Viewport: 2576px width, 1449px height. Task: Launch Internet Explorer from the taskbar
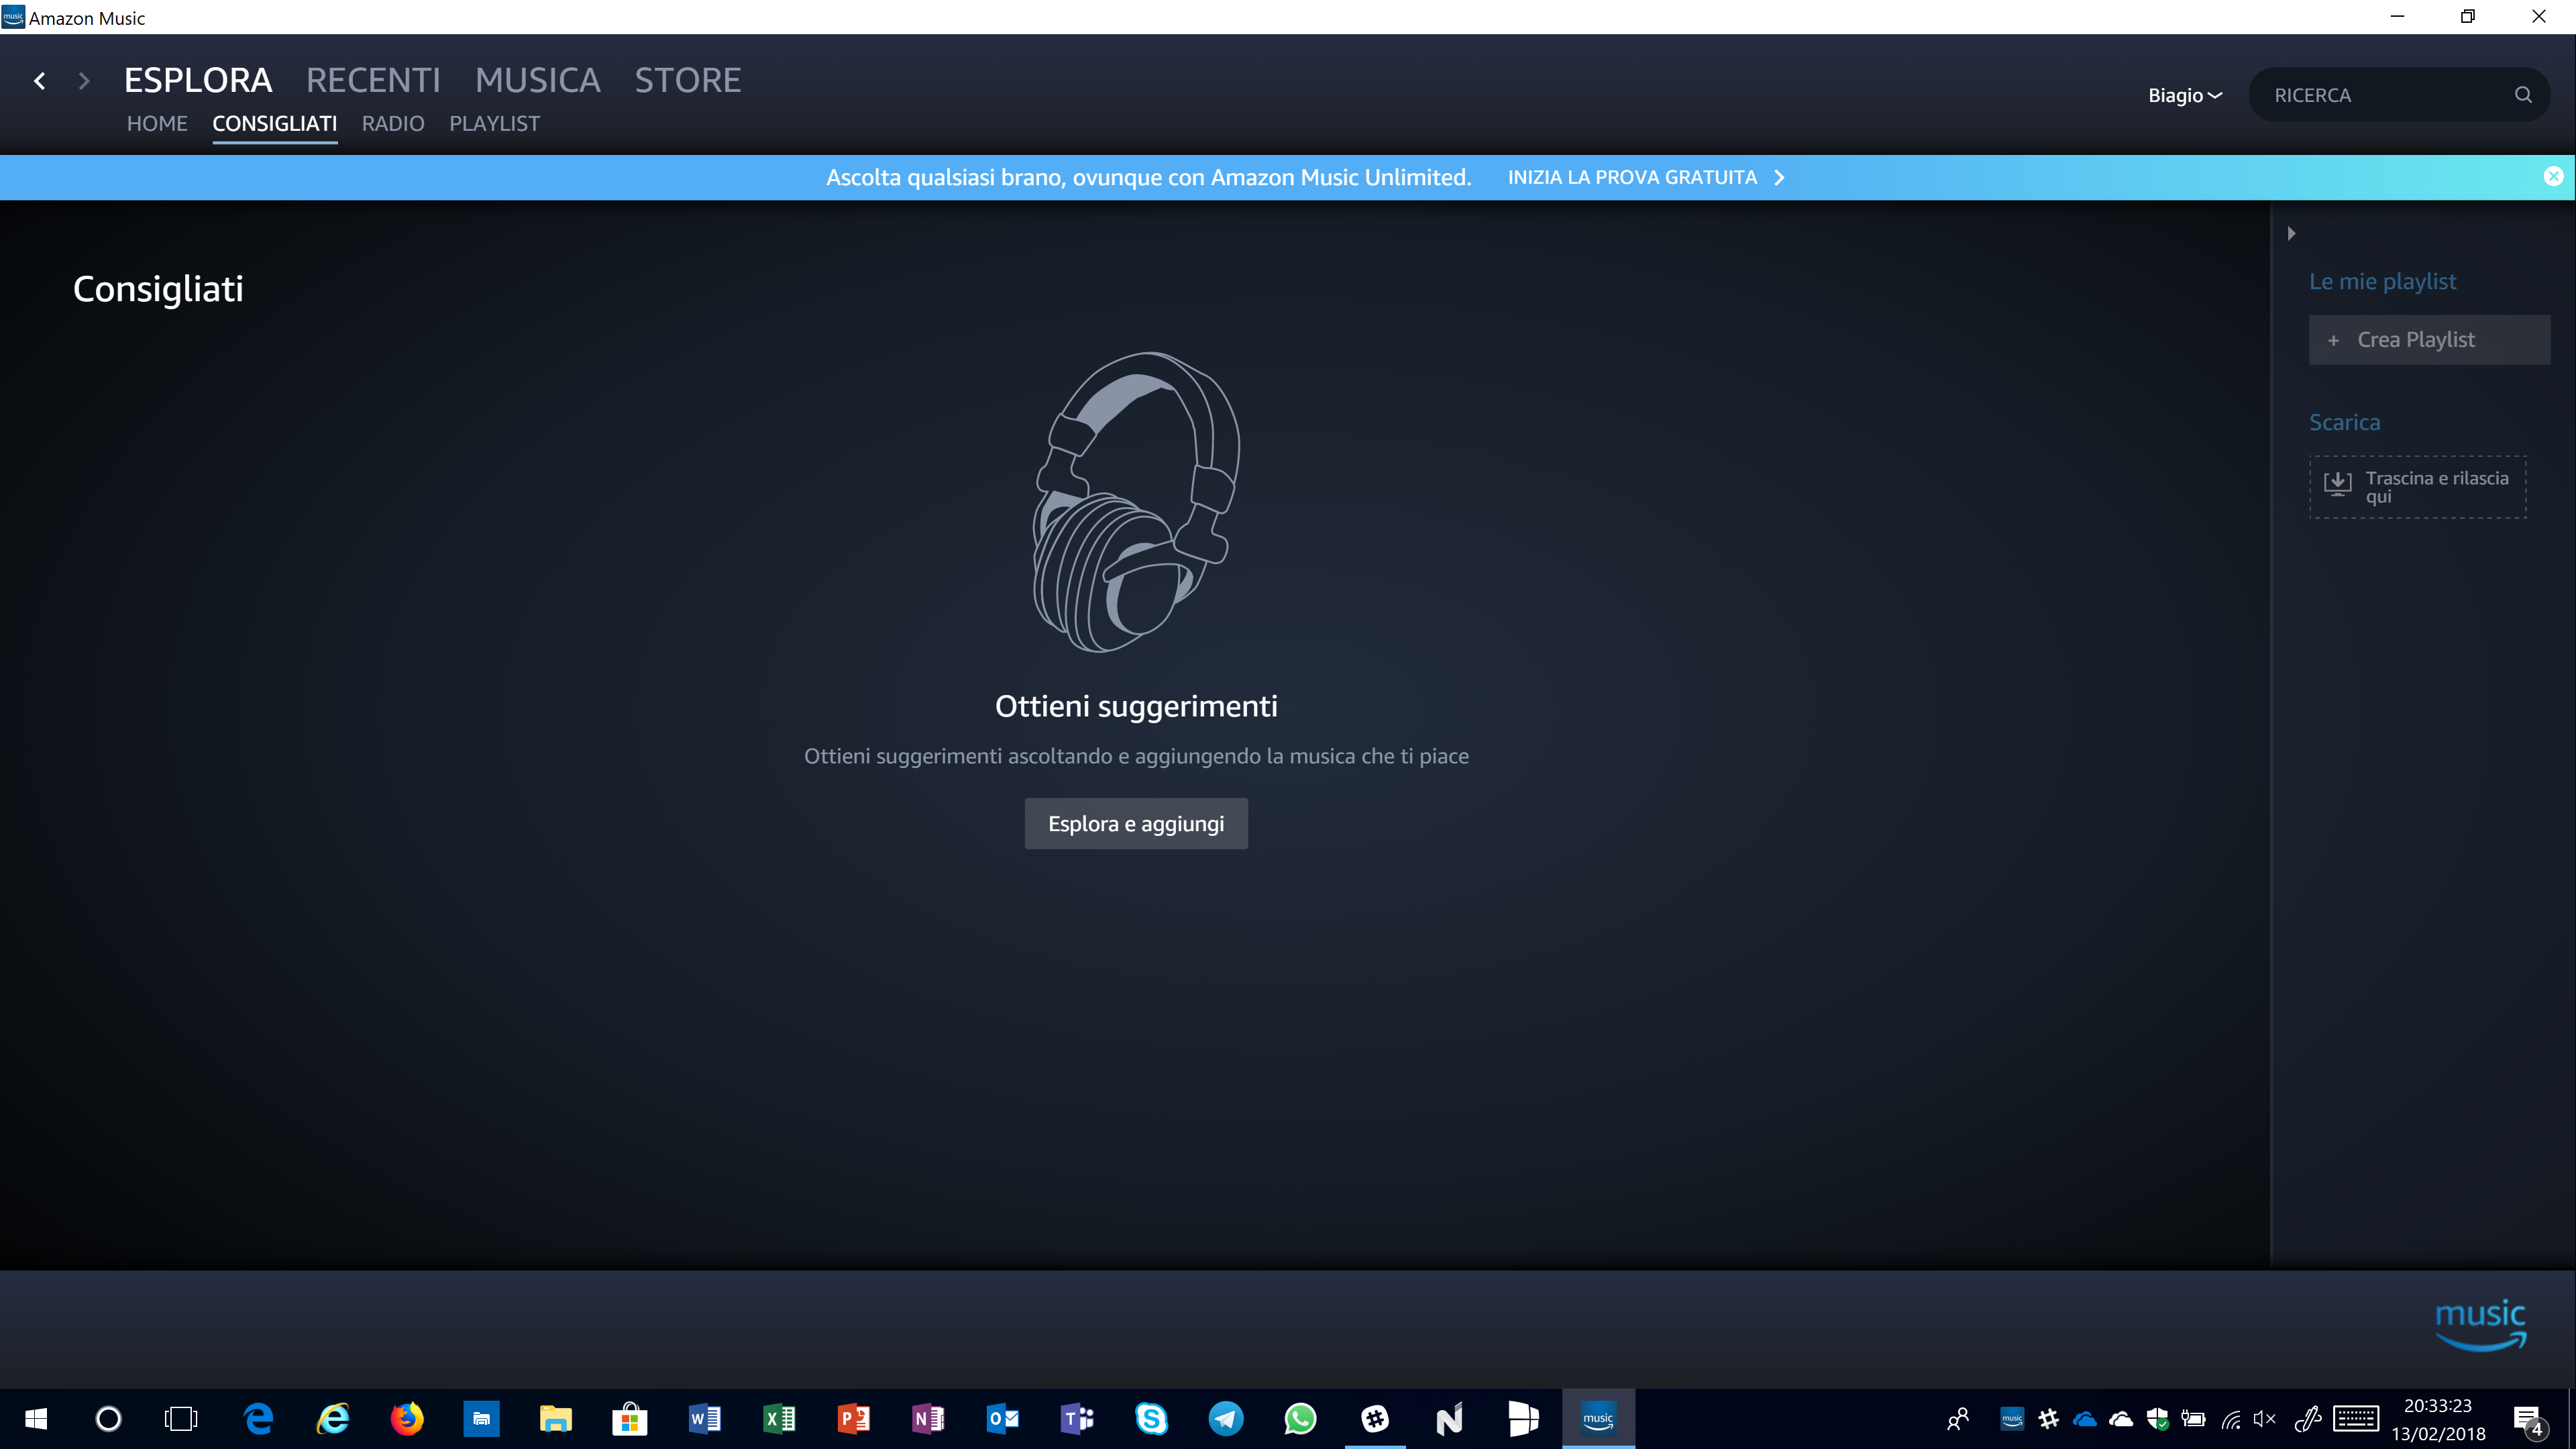pyautogui.click(x=333, y=1418)
